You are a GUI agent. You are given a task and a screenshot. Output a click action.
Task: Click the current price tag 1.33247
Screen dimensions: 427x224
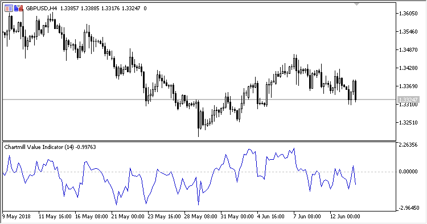pos(408,99)
